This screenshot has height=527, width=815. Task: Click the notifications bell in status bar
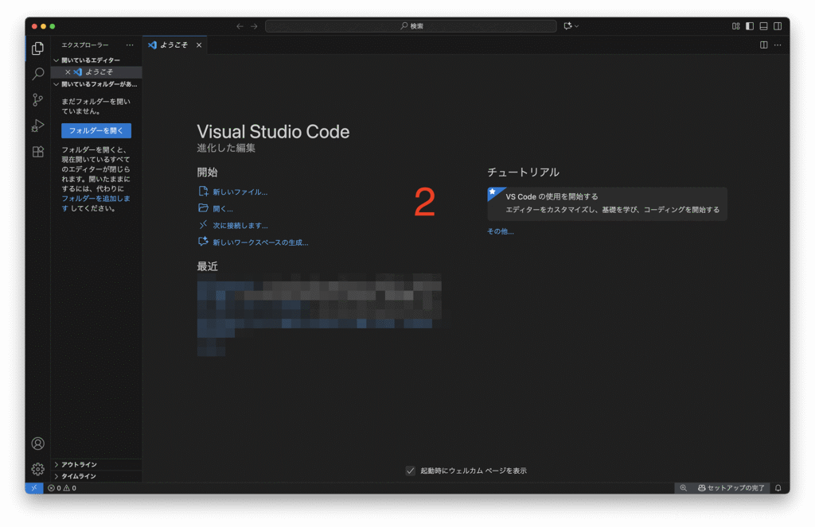[778, 488]
